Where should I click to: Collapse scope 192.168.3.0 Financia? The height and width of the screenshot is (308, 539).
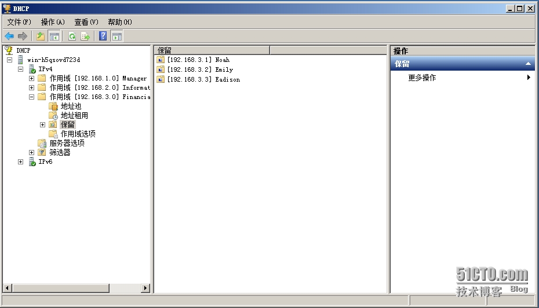[32, 97]
